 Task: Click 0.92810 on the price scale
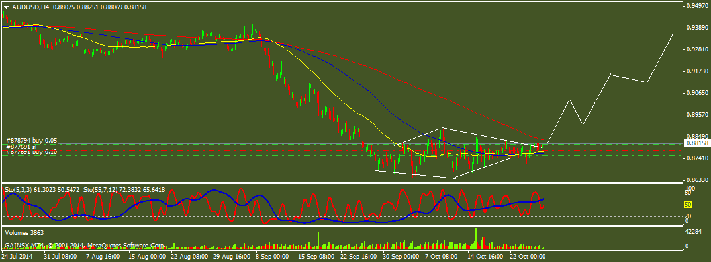tap(697, 49)
